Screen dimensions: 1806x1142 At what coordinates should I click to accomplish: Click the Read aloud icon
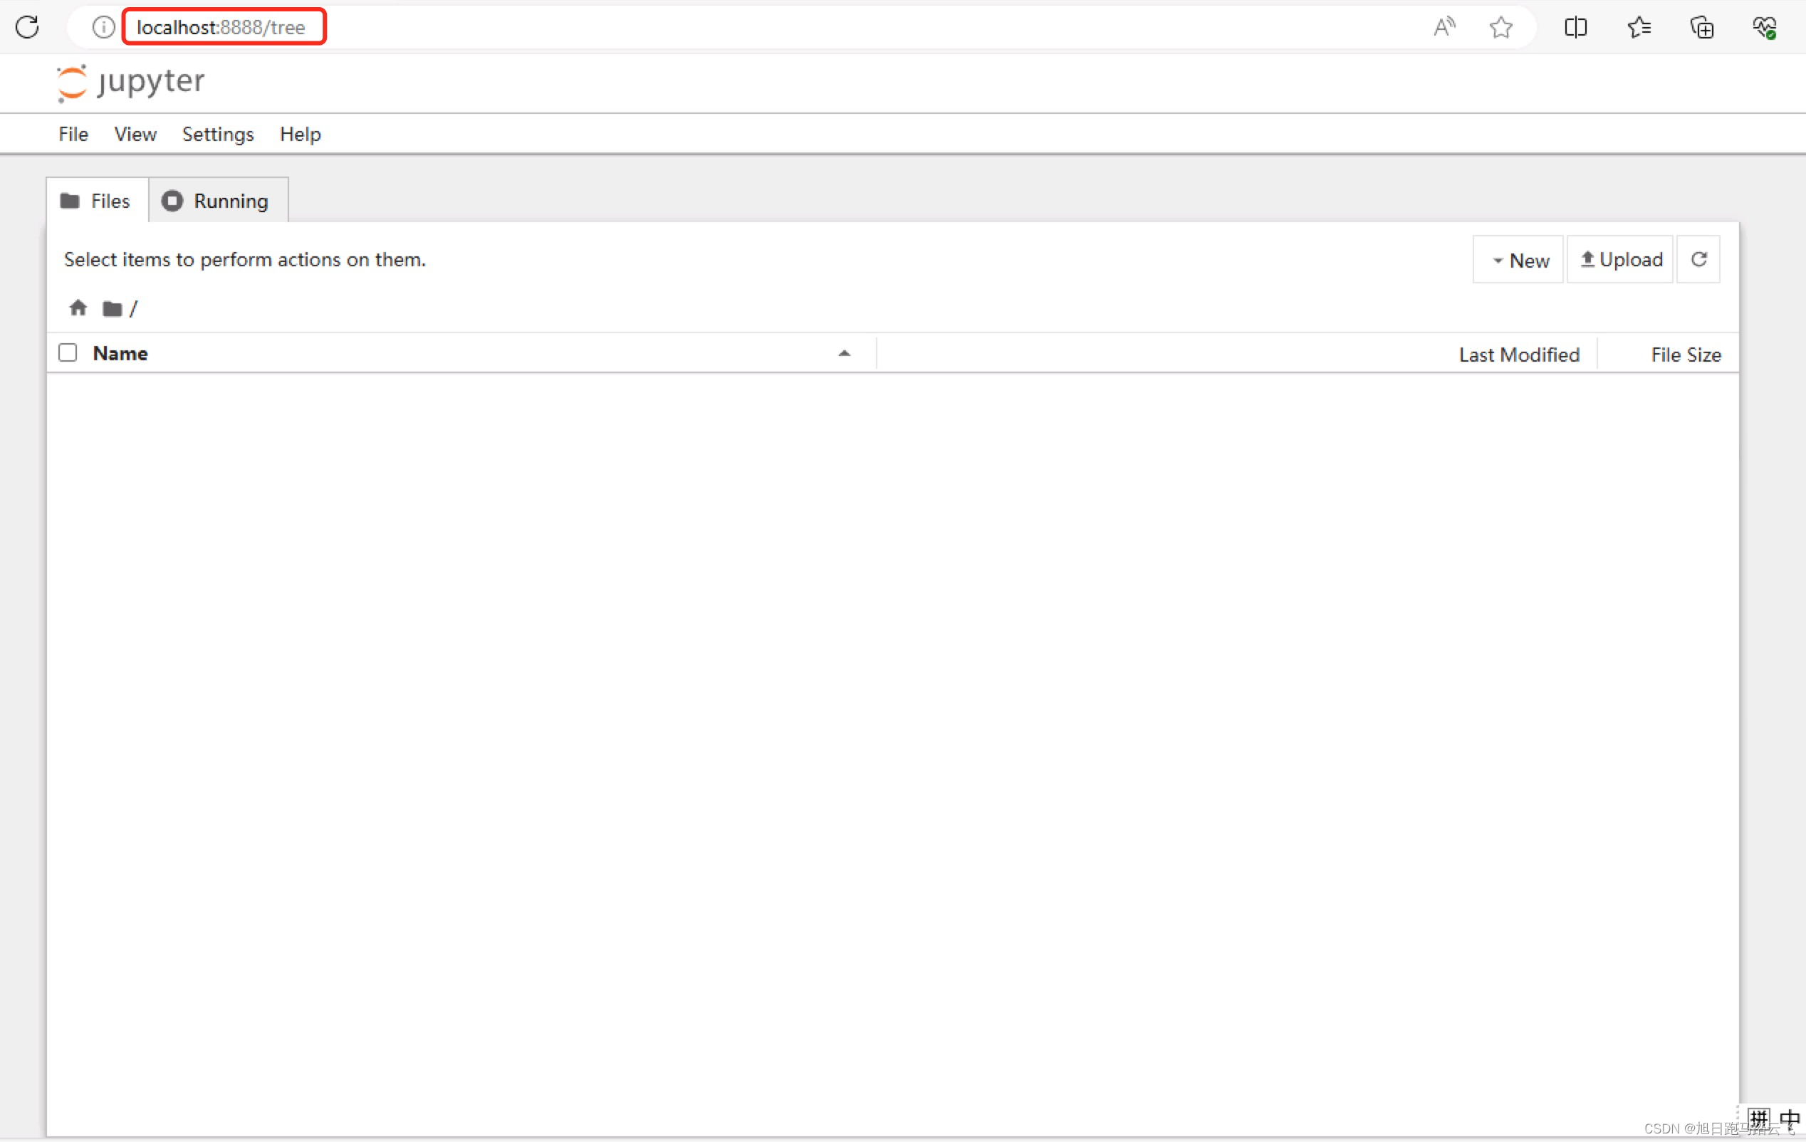click(x=1444, y=27)
